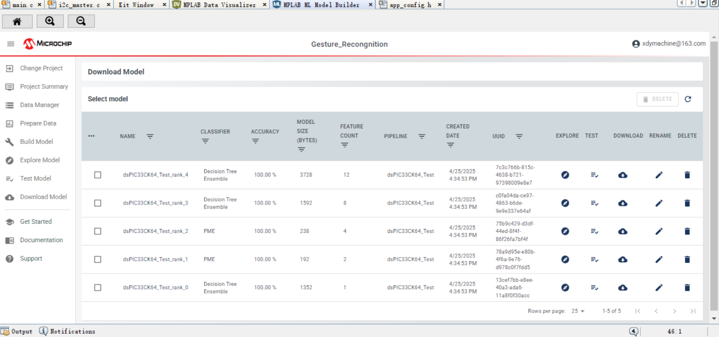Rename model dsPIC33CK64_Test_rank_3
The image size is (719, 337).
659,203
